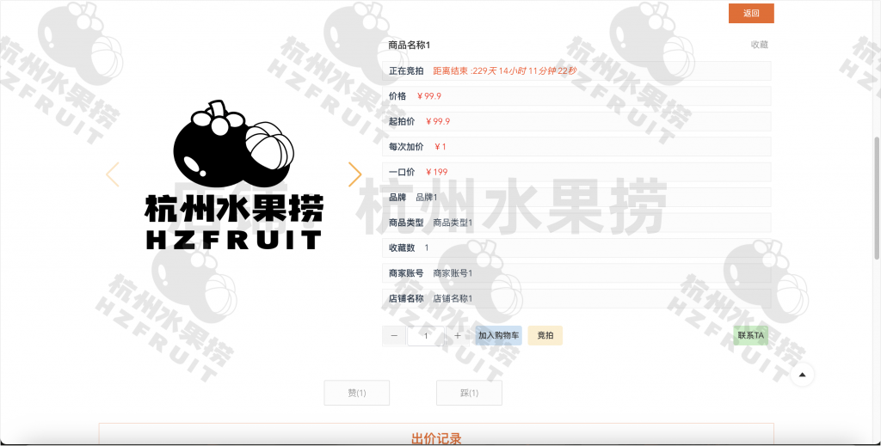Decrease quantity with minus button
This screenshot has width=881, height=446.
[394, 335]
